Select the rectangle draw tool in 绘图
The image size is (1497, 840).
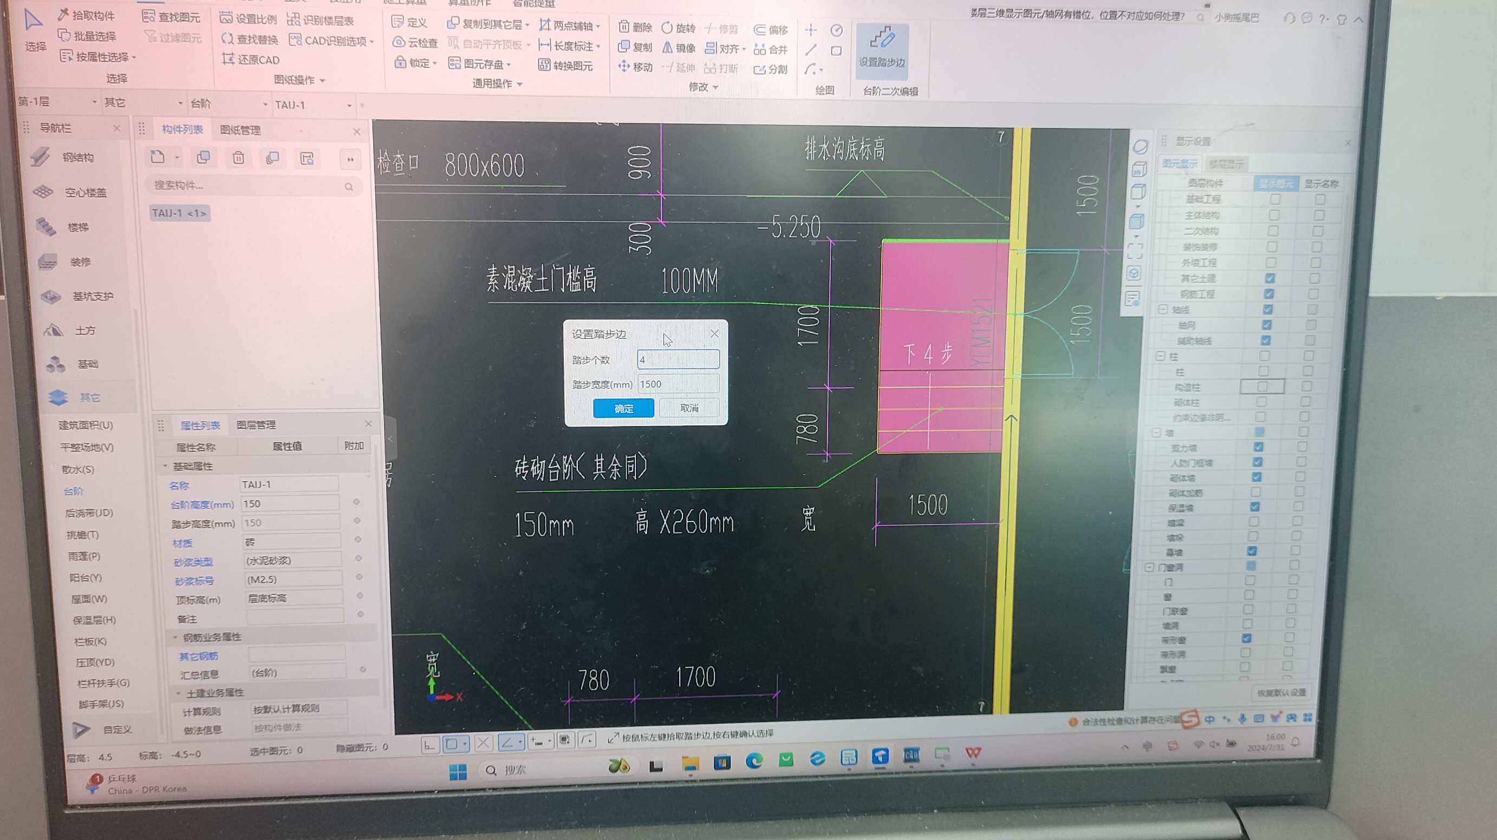coord(836,51)
